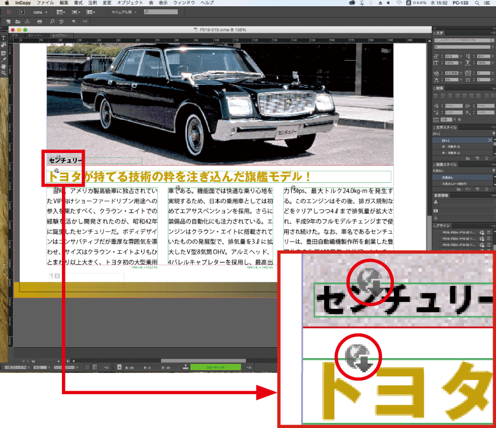Click the find magnifier icon in toolbar
Viewport: 496px width, 428px height.
coord(52,22)
